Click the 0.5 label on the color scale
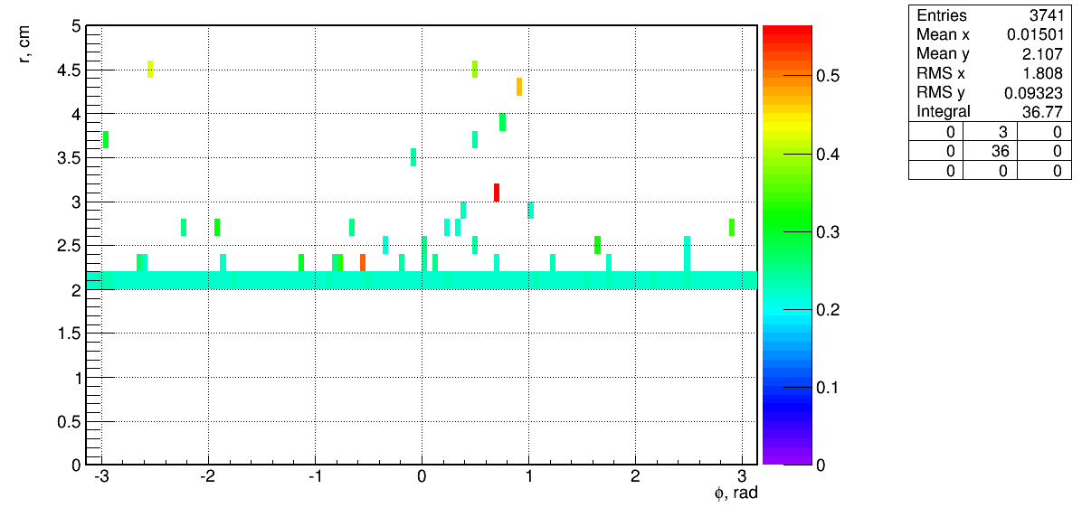1082x517 pixels. point(828,76)
